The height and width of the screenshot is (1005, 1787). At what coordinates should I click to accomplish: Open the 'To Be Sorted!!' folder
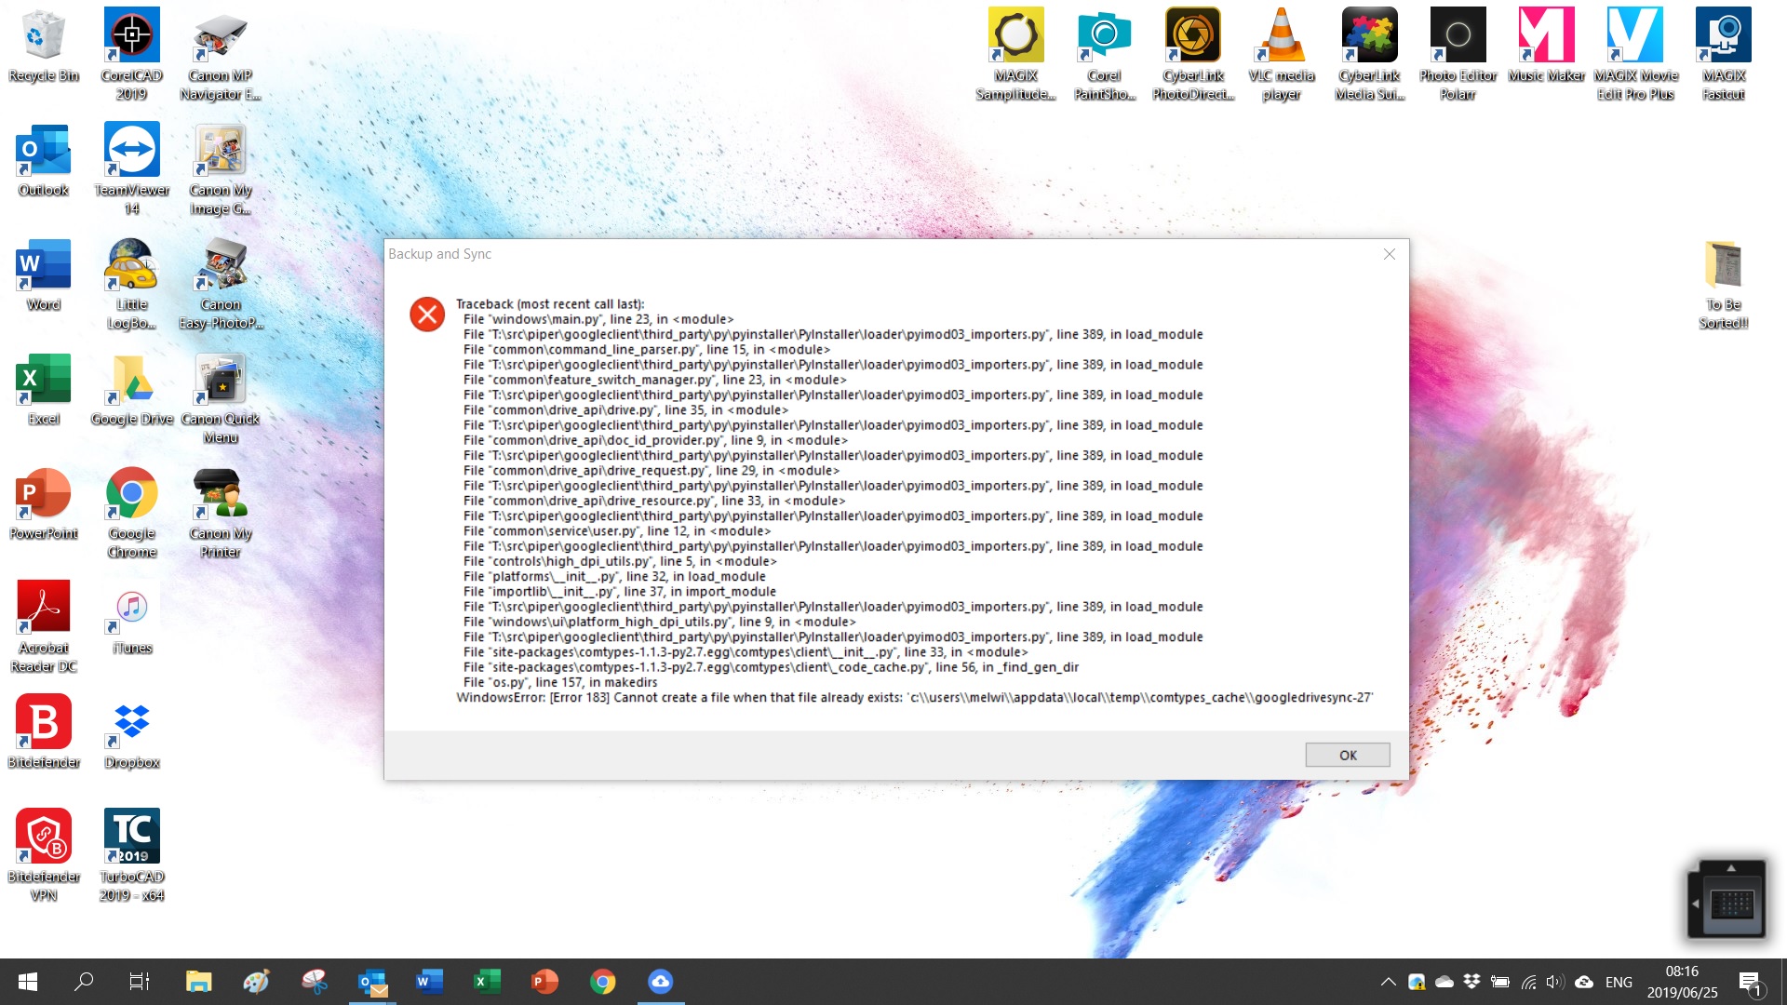click(x=1723, y=266)
